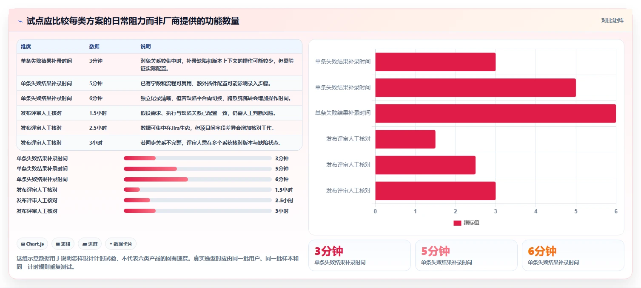Click the red 指标值 legend swatch
Image resolution: width=641 pixels, height=288 pixels.
[x=457, y=223]
